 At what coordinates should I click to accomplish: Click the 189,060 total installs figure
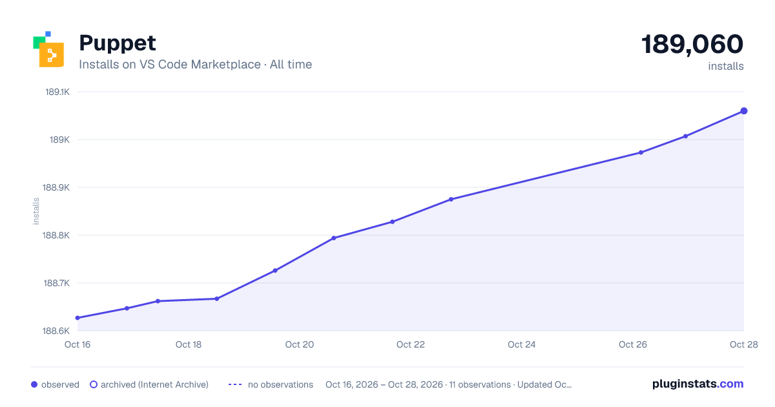pos(692,44)
